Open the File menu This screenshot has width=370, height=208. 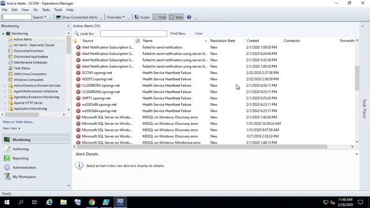coord(5,10)
